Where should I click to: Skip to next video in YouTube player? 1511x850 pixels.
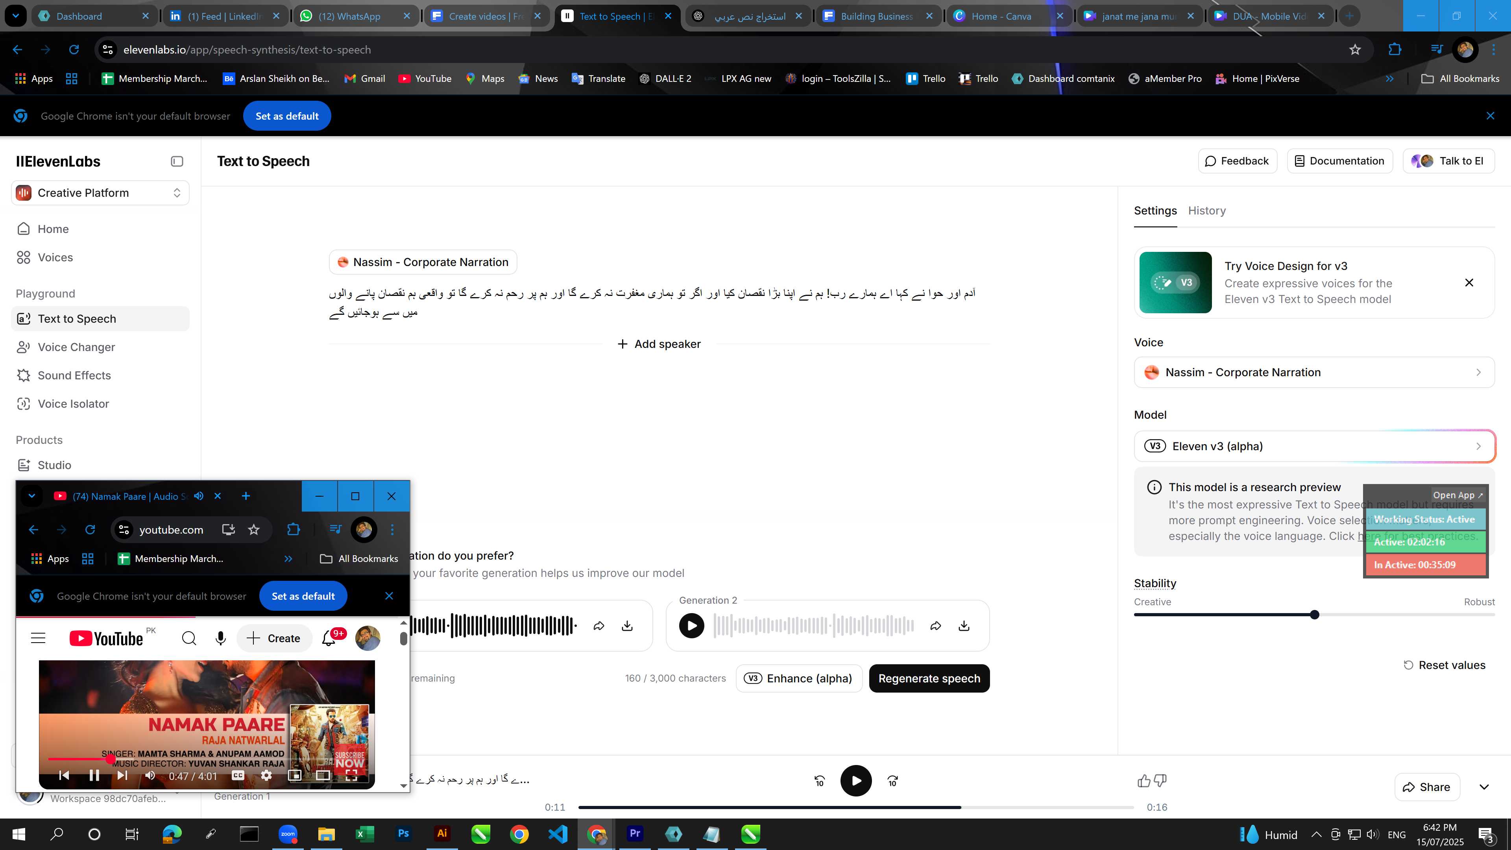pos(122,776)
